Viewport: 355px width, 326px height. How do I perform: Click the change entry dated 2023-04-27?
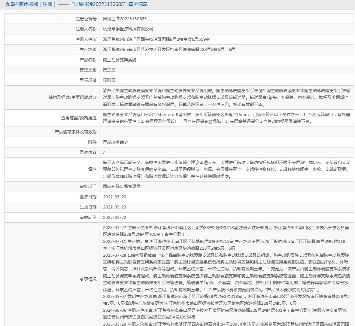click(226, 231)
